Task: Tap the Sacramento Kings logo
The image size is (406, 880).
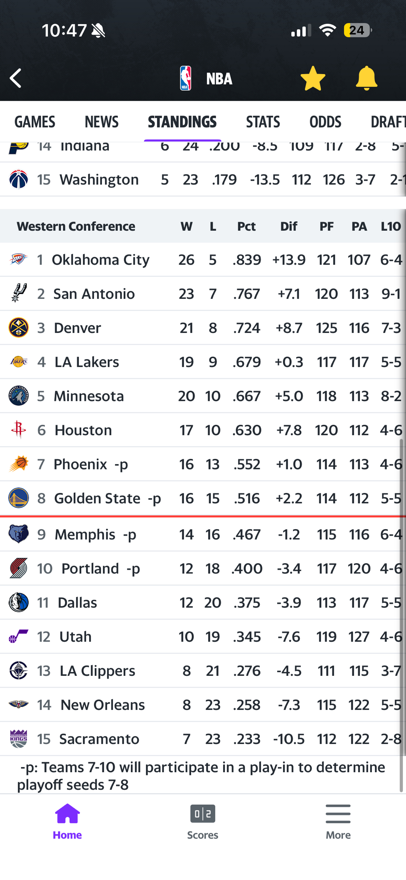Action: coord(18,738)
